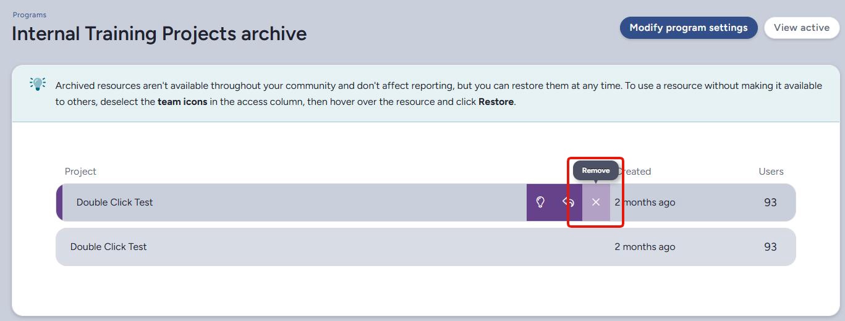Select the first Double Click Test project name
Screen dimensions: 845x321
114,202
